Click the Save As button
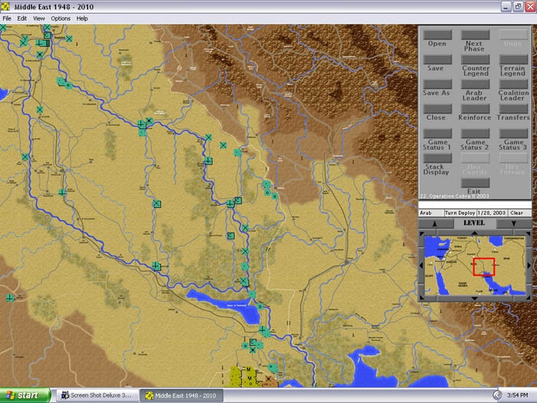The image size is (537, 403). [437, 84]
